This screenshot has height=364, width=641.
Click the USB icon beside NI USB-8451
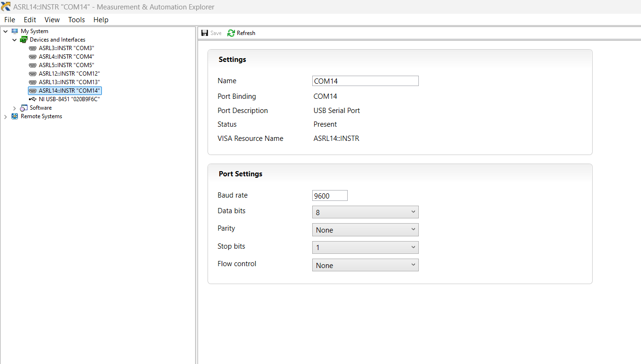[x=33, y=99]
